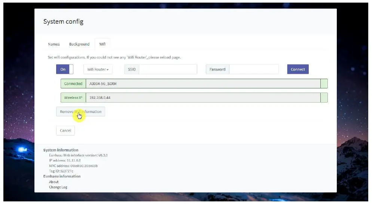
Task: Switch to the Background tab
Action: point(79,44)
